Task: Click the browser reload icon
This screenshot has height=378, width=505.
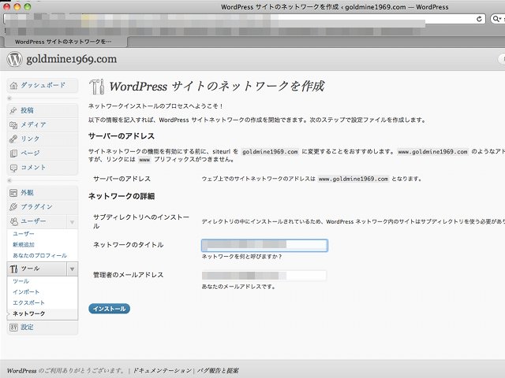Action: 479,19
